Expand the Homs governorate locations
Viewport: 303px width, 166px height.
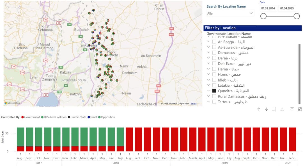click(208, 74)
